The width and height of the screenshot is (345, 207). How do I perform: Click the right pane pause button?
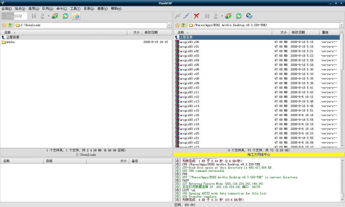(207, 16)
